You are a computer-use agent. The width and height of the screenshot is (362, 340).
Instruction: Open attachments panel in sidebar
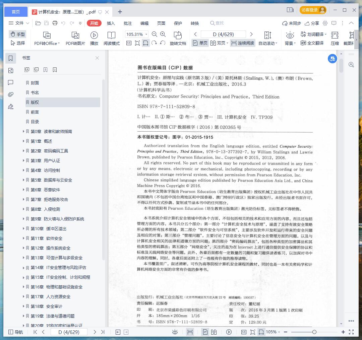11,94
